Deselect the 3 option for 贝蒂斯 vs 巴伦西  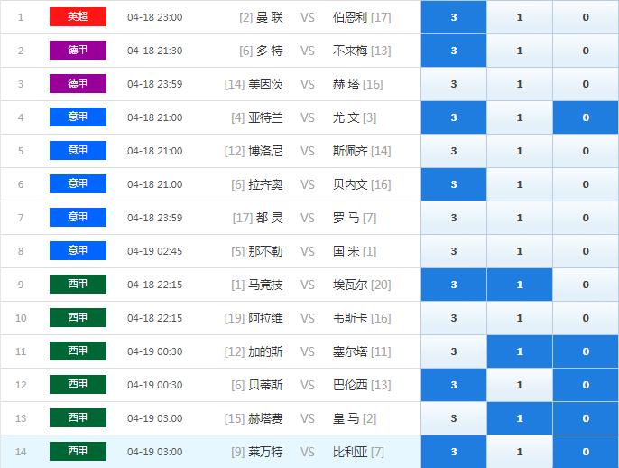(454, 385)
